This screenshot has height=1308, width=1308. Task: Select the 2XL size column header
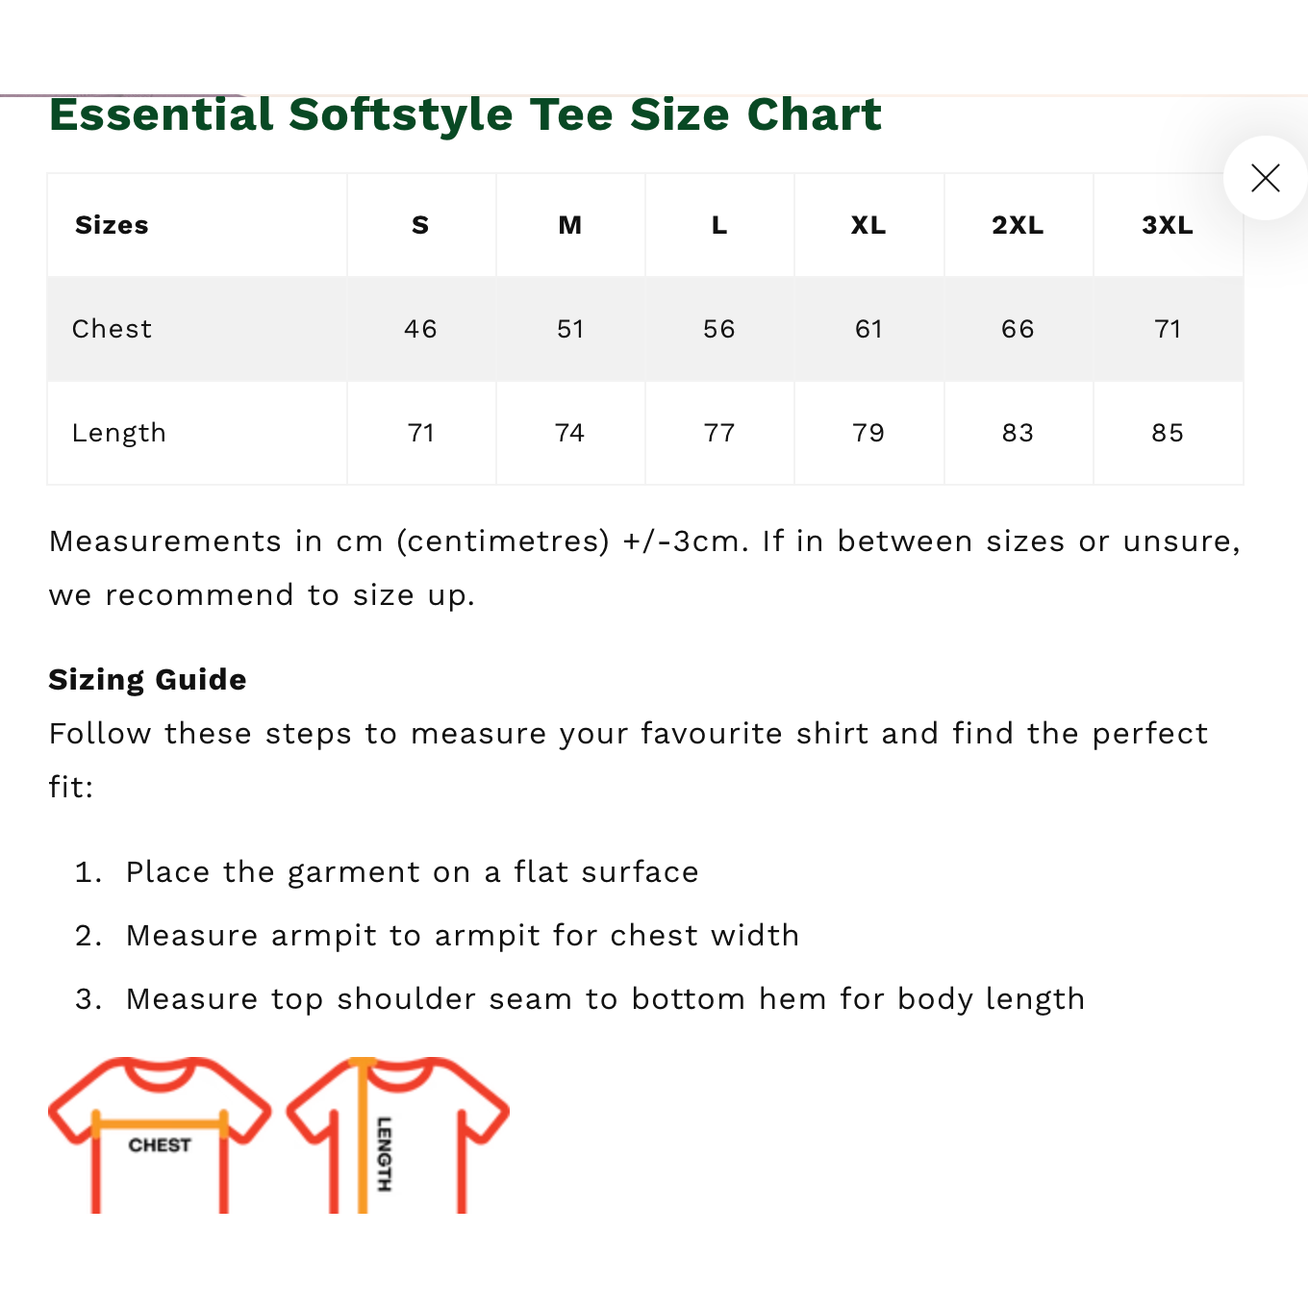[x=1018, y=225]
